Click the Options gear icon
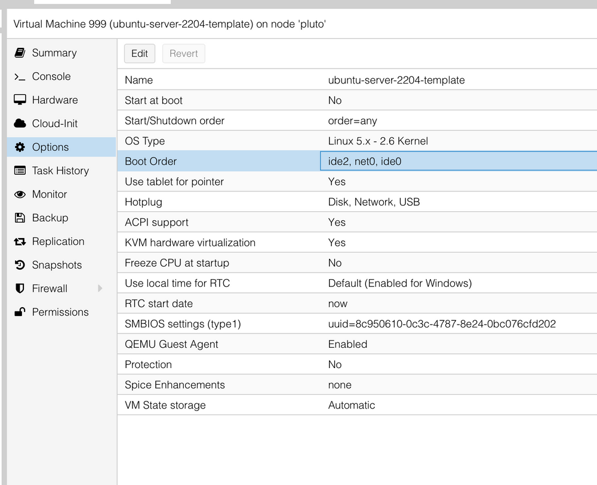This screenshot has height=485, width=597. pyautogui.click(x=20, y=147)
